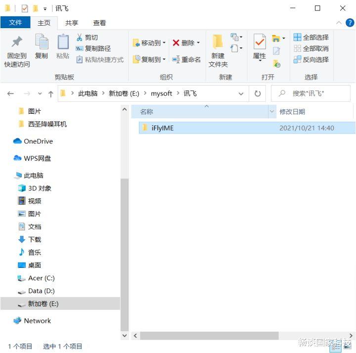The width and height of the screenshot is (356, 353).
Task: Click 讯飞 in the address breadcrumb
Action: click(190, 93)
